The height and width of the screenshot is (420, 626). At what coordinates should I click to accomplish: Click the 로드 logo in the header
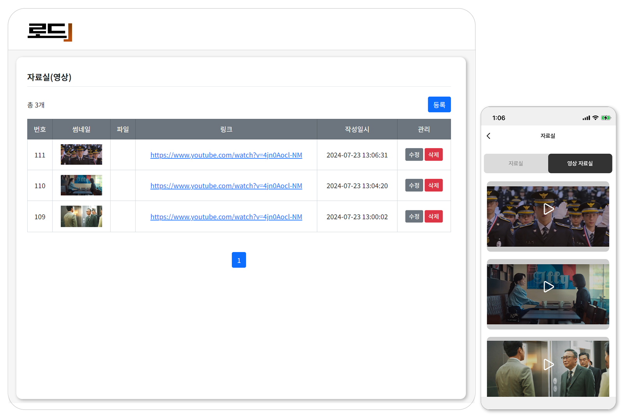50,32
